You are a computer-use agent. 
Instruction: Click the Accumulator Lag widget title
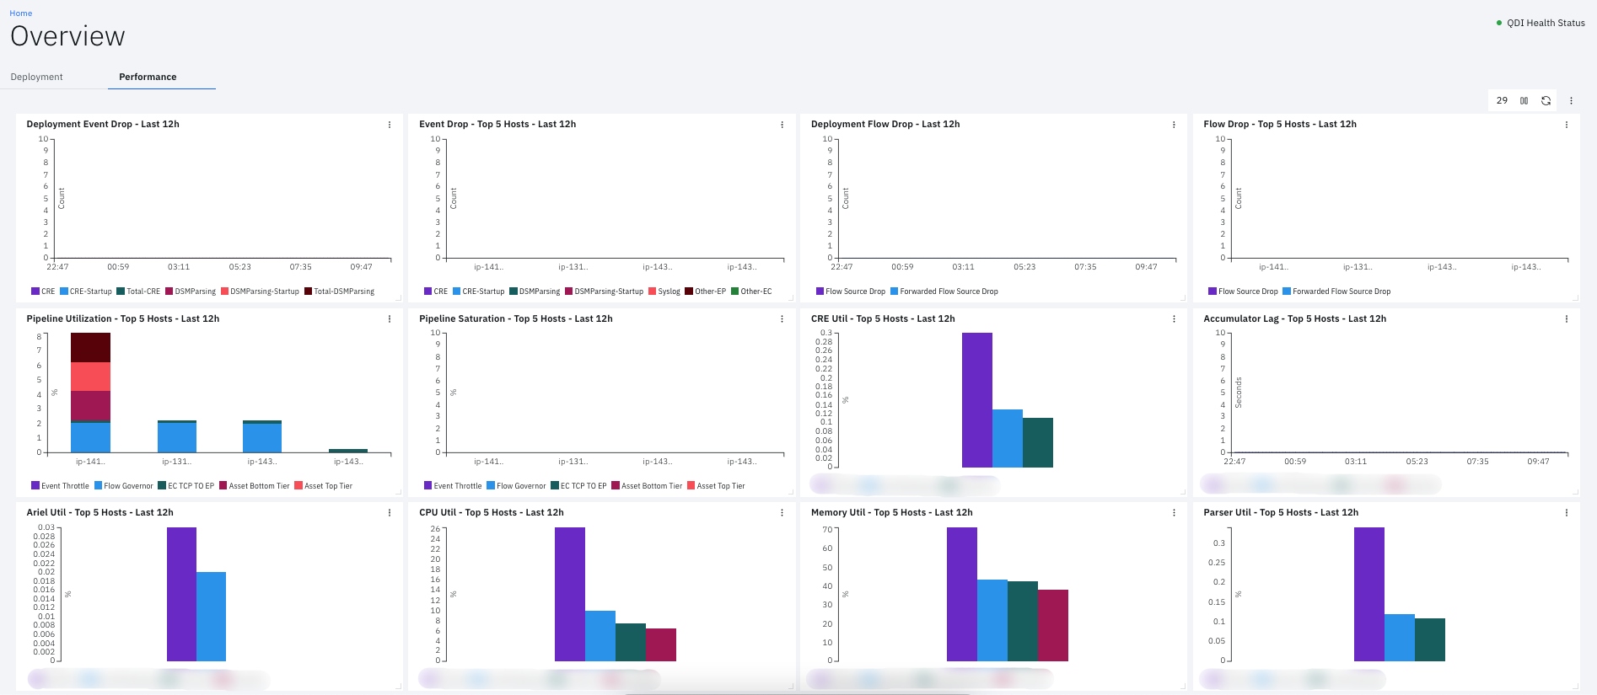[x=1294, y=318]
